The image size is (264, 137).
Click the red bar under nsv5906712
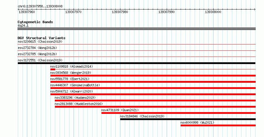coord(153,94)
